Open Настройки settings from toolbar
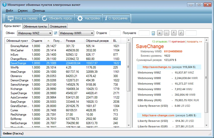The height and width of the screenshot is (138, 214). point(89,18)
